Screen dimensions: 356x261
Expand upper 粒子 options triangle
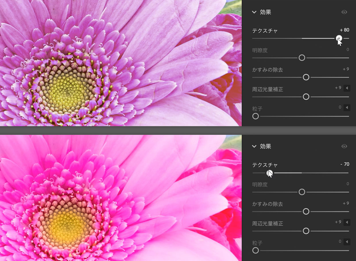[x=347, y=108]
